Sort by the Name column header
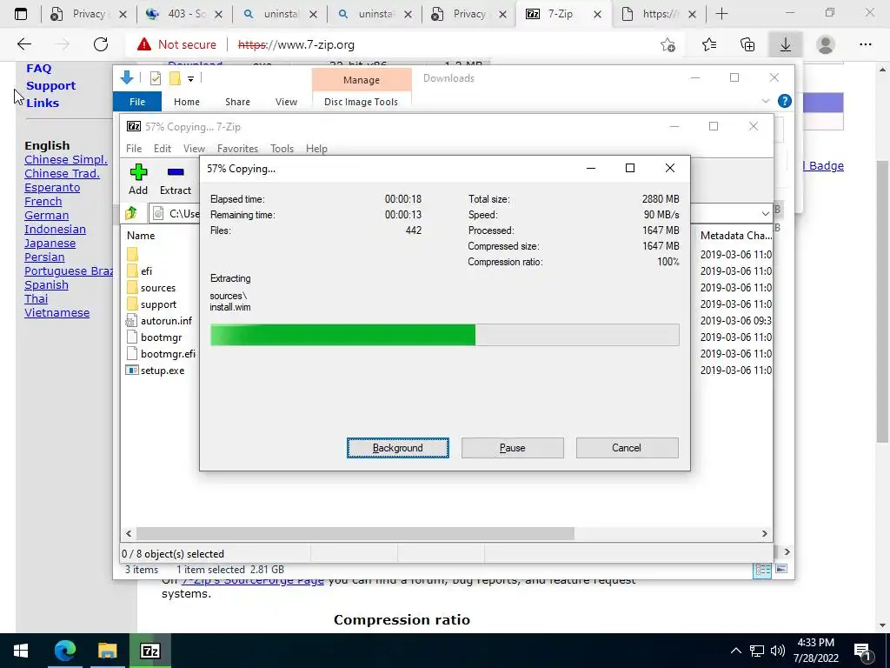Viewport: 890px width, 668px height. click(141, 235)
